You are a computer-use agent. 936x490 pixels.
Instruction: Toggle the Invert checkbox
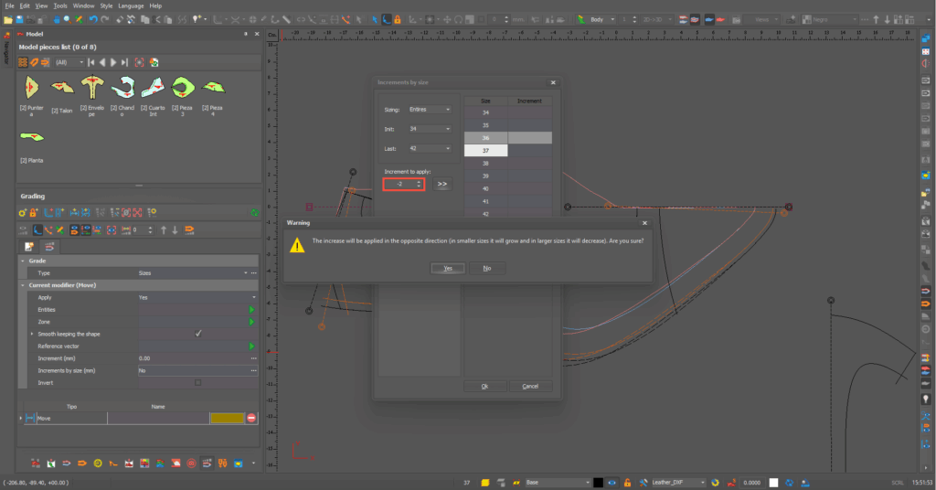click(x=198, y=383)
